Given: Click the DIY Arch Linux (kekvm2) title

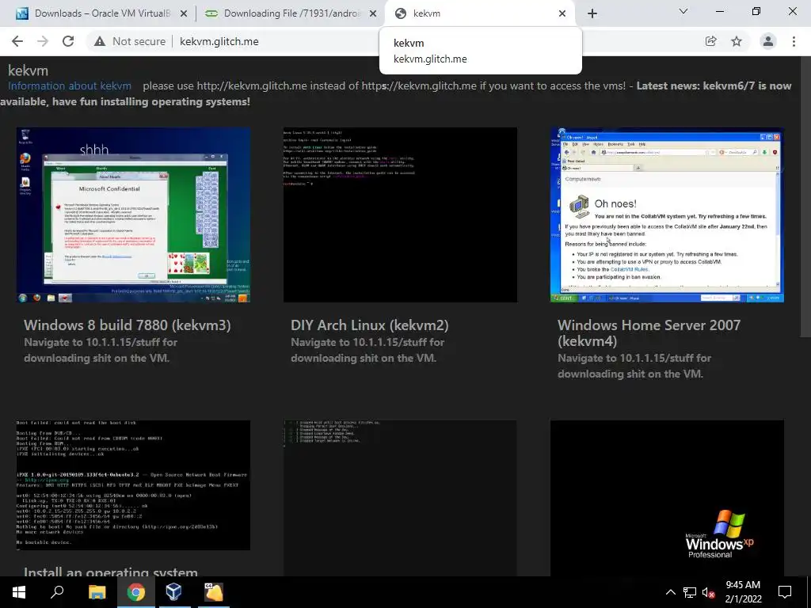Looking at the screenshot, I should tap(369, 325).
